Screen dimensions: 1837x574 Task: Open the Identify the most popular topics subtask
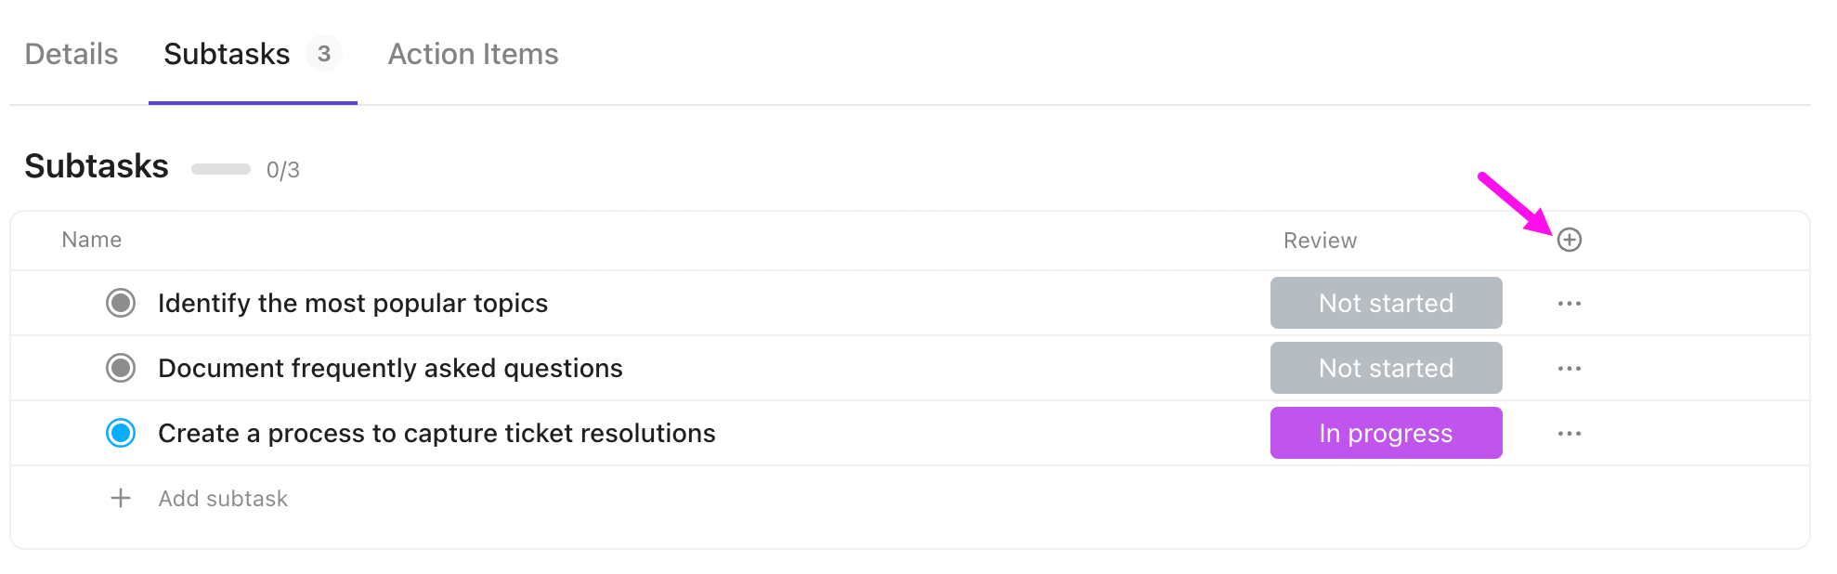(x=353, y=304)
